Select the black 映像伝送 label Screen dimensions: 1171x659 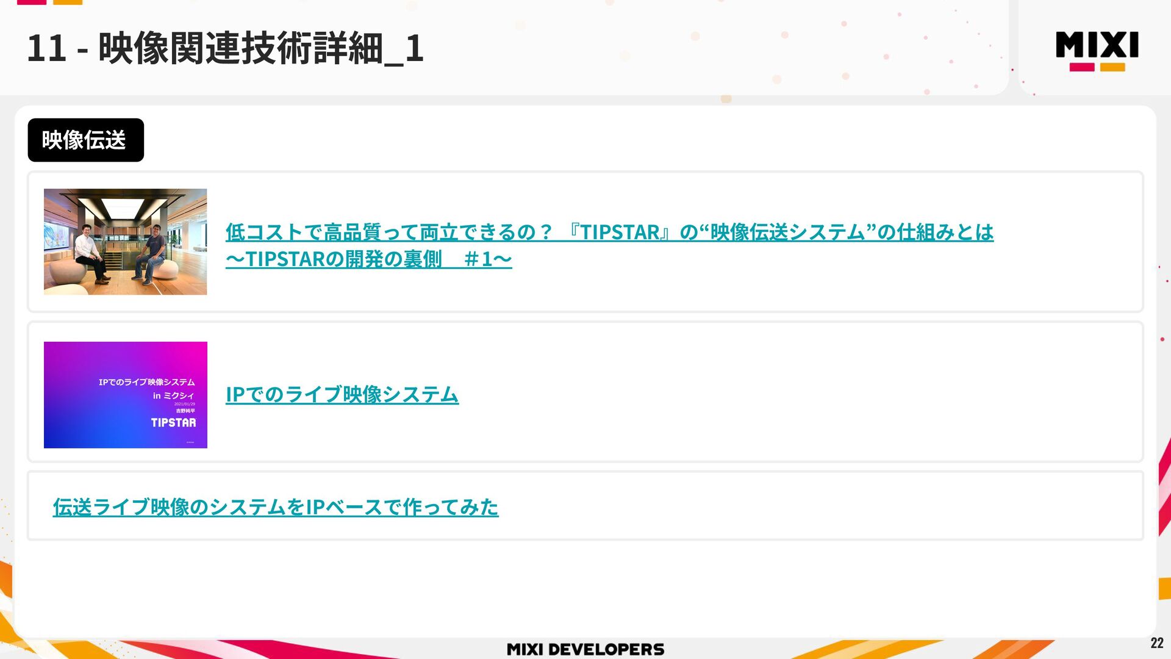pyautogui.click(x=85, y=140)
